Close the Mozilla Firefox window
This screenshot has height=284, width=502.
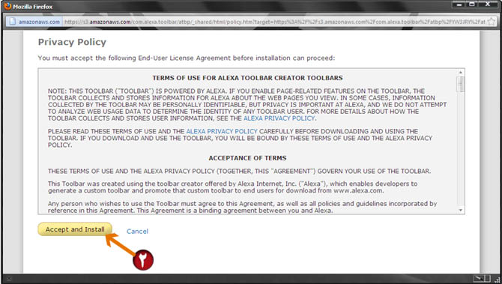point(488,4)
